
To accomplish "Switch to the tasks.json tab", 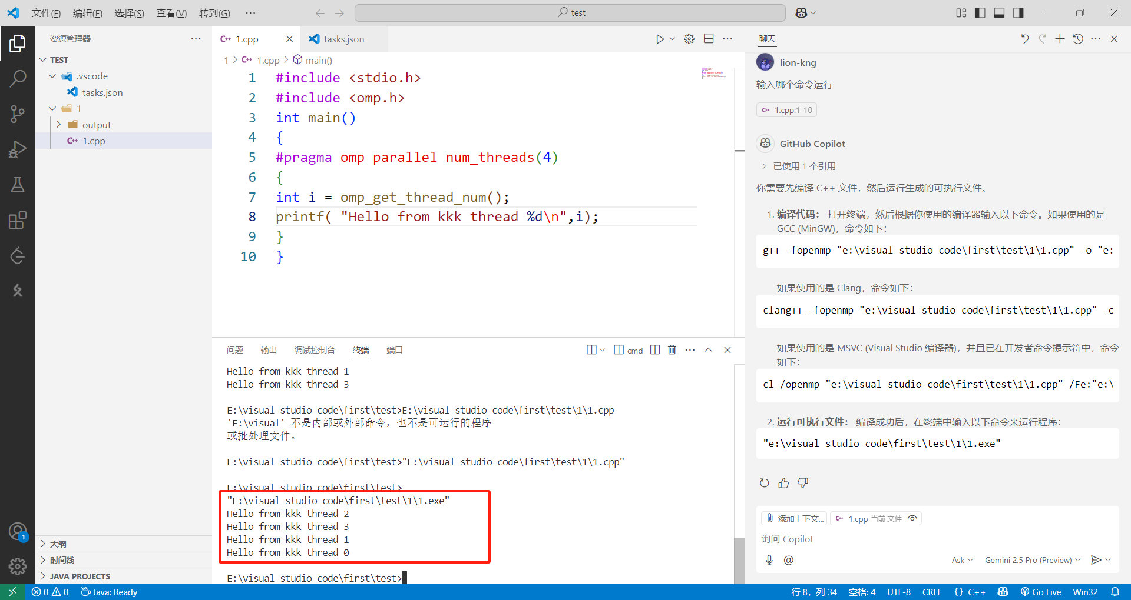I will pos(343,39).
